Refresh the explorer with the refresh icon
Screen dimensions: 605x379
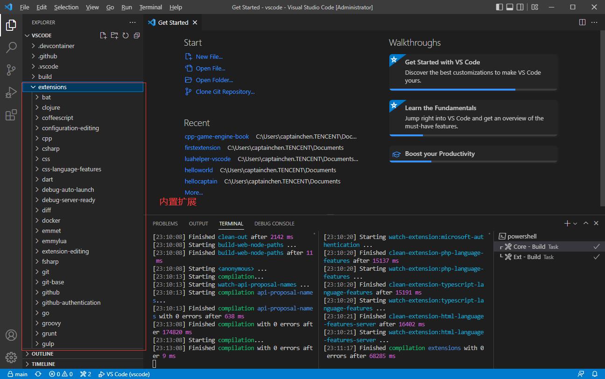click(x=126, y=35)
